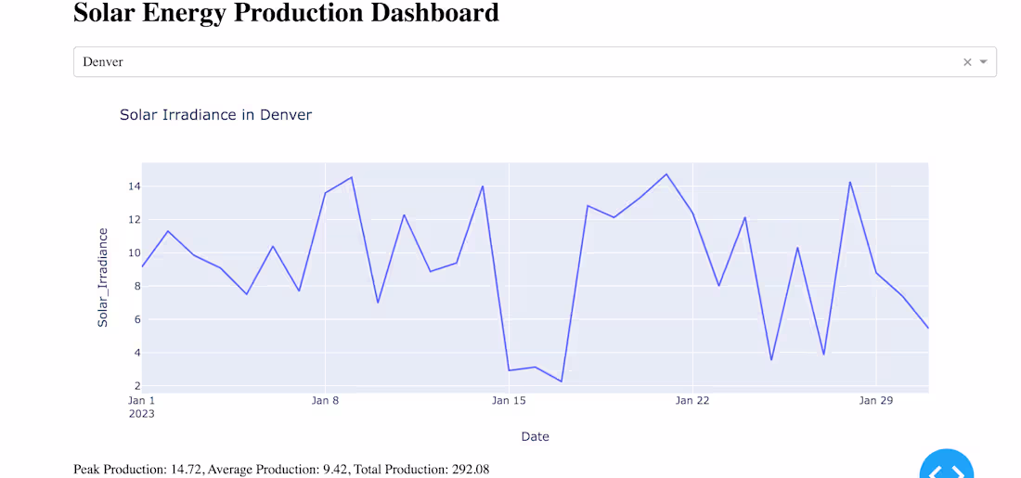Click the Solar_Irradiance y-axis title

click(x=103, y=278)
